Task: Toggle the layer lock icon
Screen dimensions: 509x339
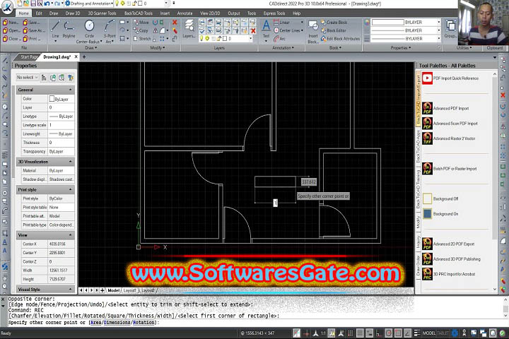Action: [x=218, y=39]
